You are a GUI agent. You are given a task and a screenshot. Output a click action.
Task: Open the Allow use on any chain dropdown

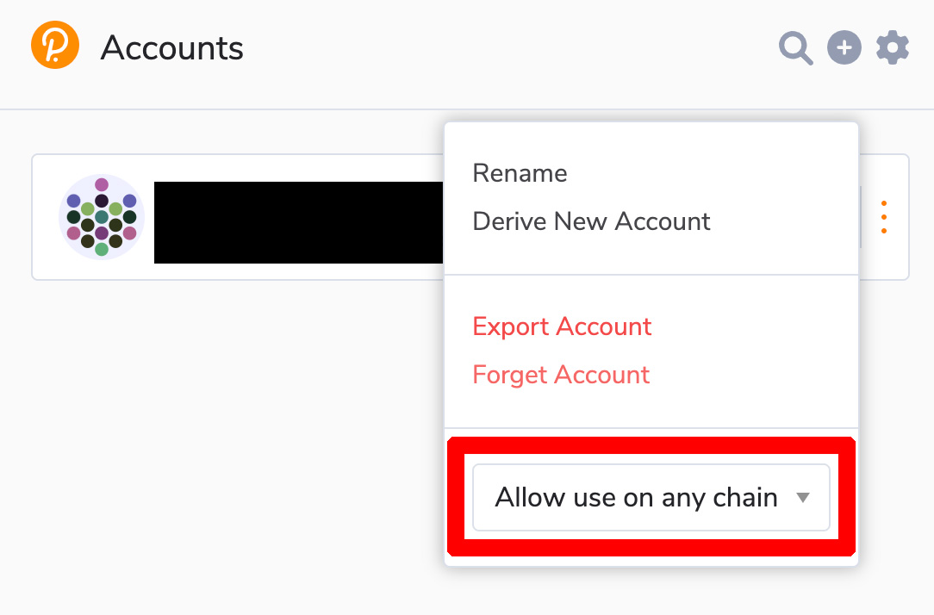point(651,498)
